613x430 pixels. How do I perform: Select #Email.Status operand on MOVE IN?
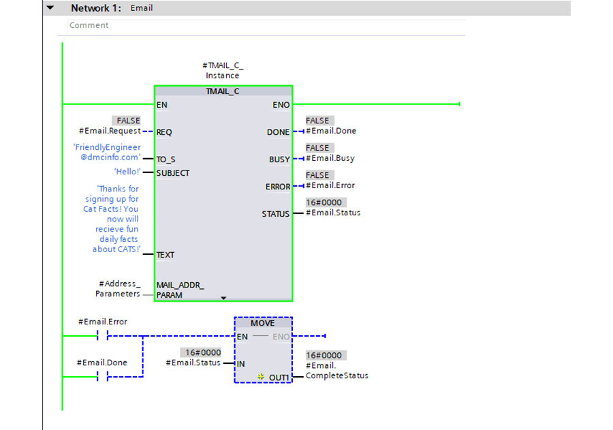[x=193, y=363]
